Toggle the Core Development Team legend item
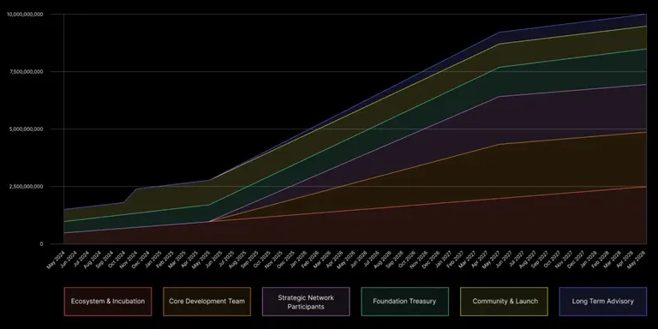 206,302
